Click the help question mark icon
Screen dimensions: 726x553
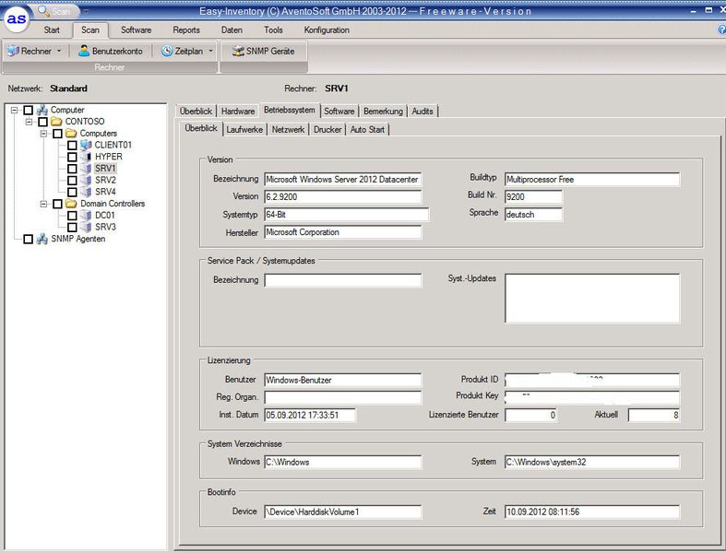click(x=721, y=29)
